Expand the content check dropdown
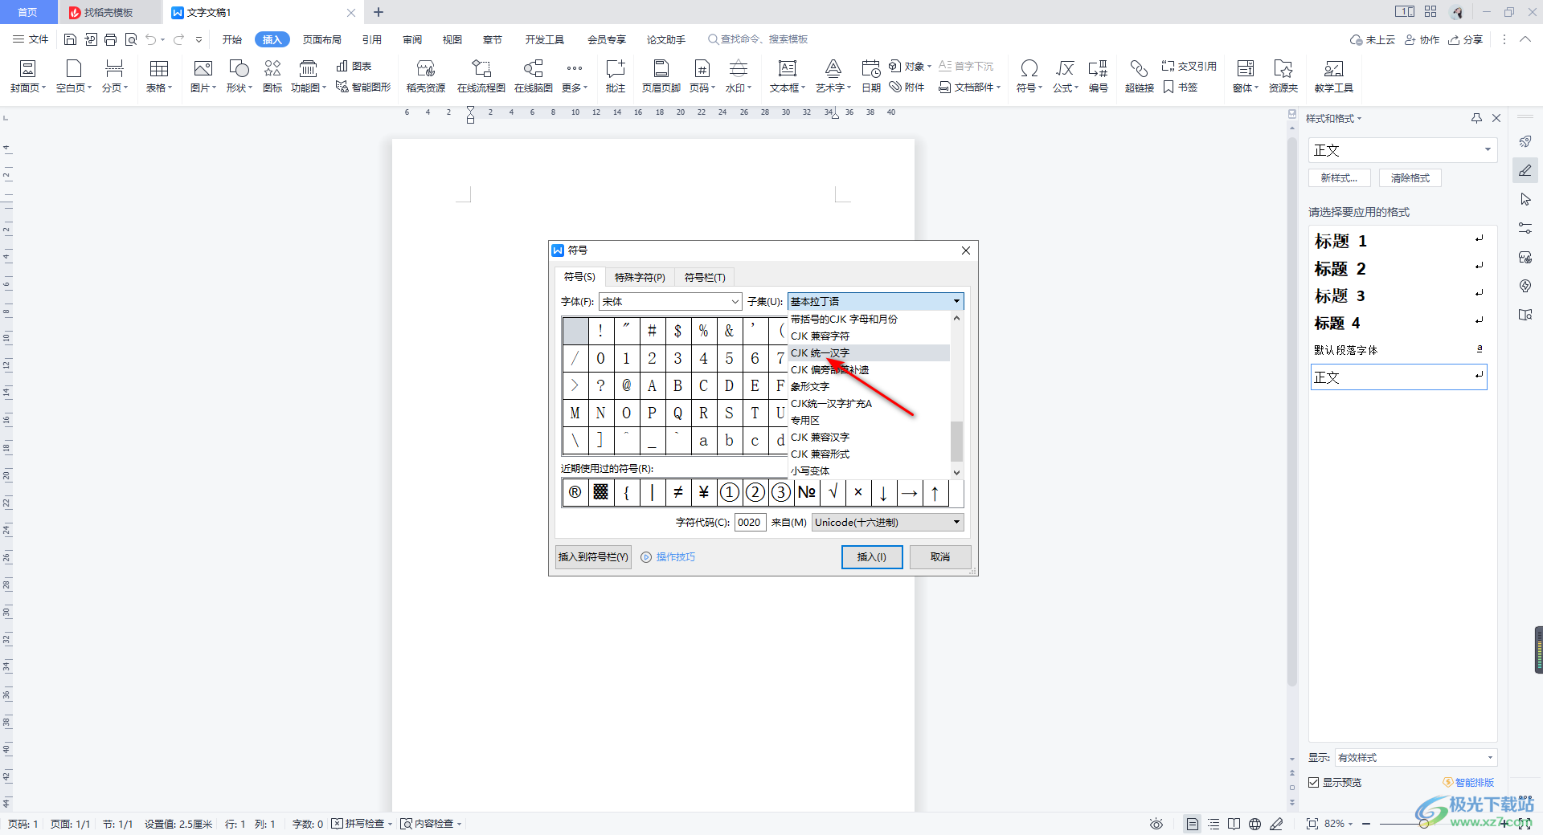 tap(459, 824)
